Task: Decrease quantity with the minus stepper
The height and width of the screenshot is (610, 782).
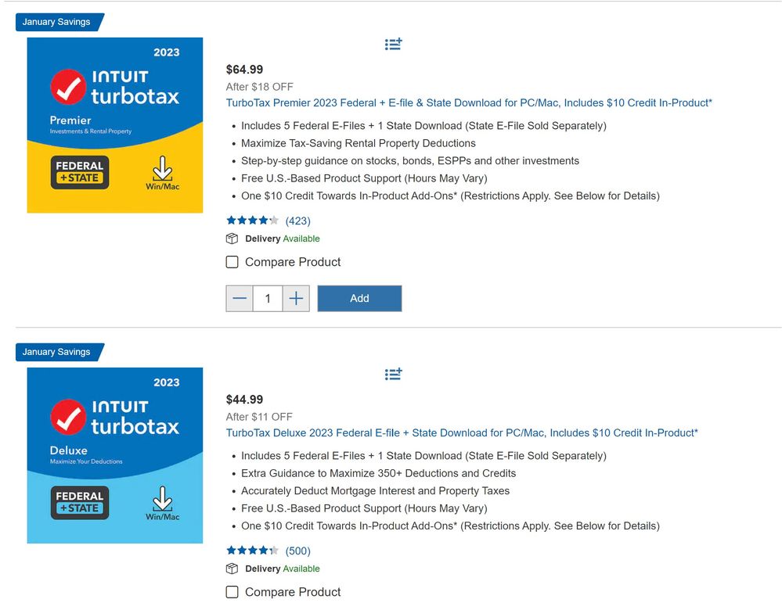Action: point(240,298)
